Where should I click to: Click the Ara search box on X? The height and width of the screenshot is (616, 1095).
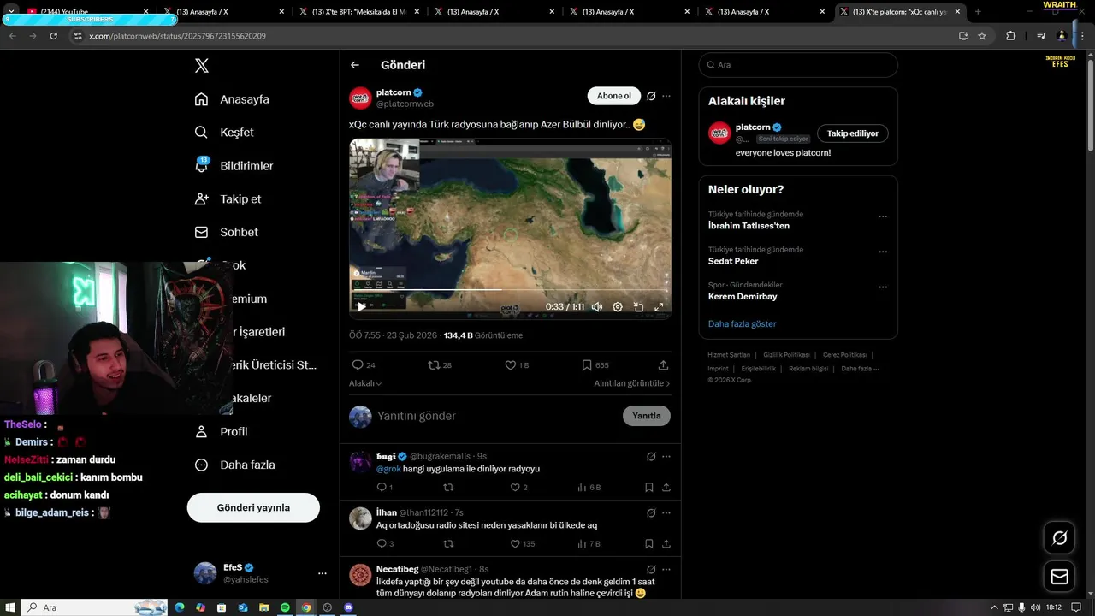(x=798, y=65)
